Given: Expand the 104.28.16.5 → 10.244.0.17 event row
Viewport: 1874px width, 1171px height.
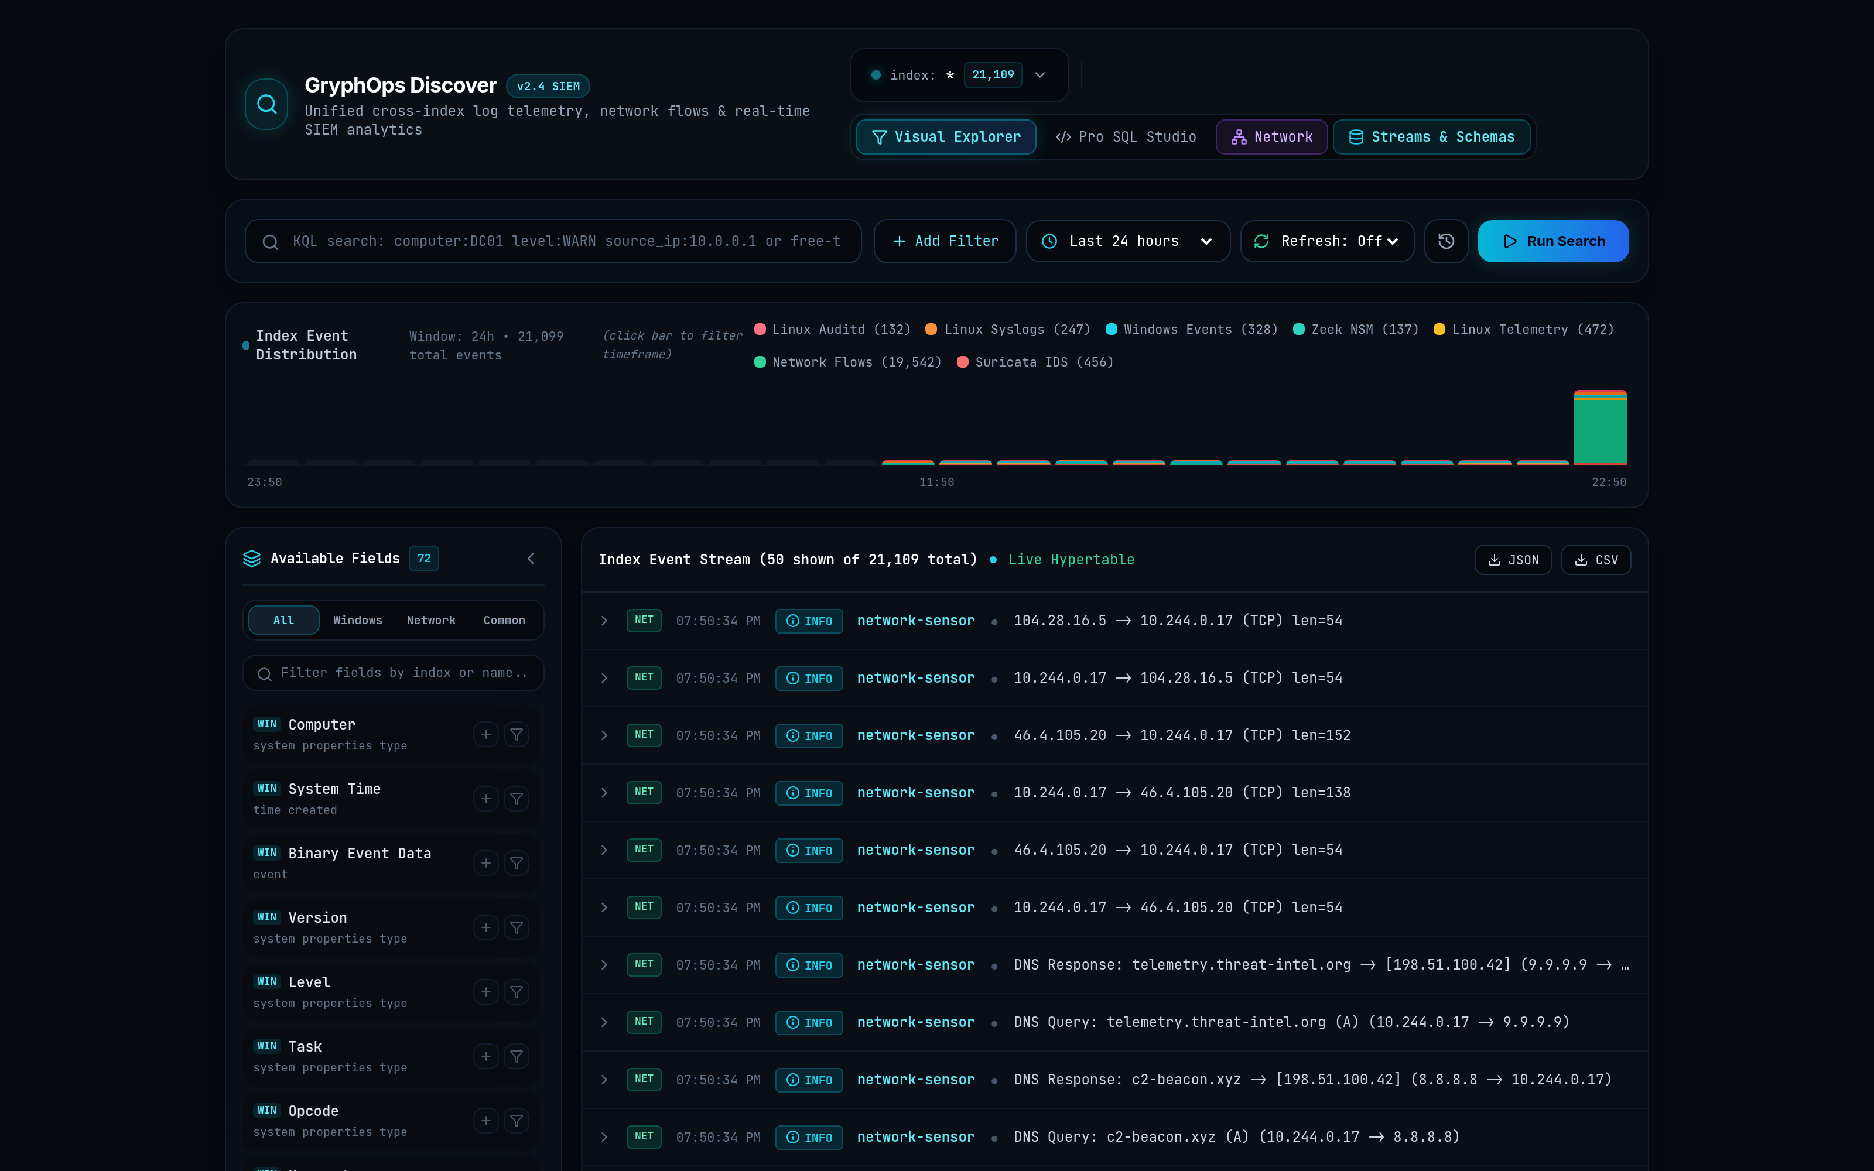Looking at the screenshot, I should tap(1114, 621).
